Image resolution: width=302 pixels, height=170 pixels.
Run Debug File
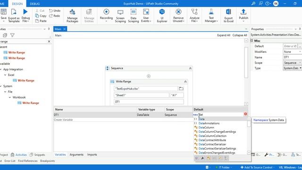coord(25,16)
